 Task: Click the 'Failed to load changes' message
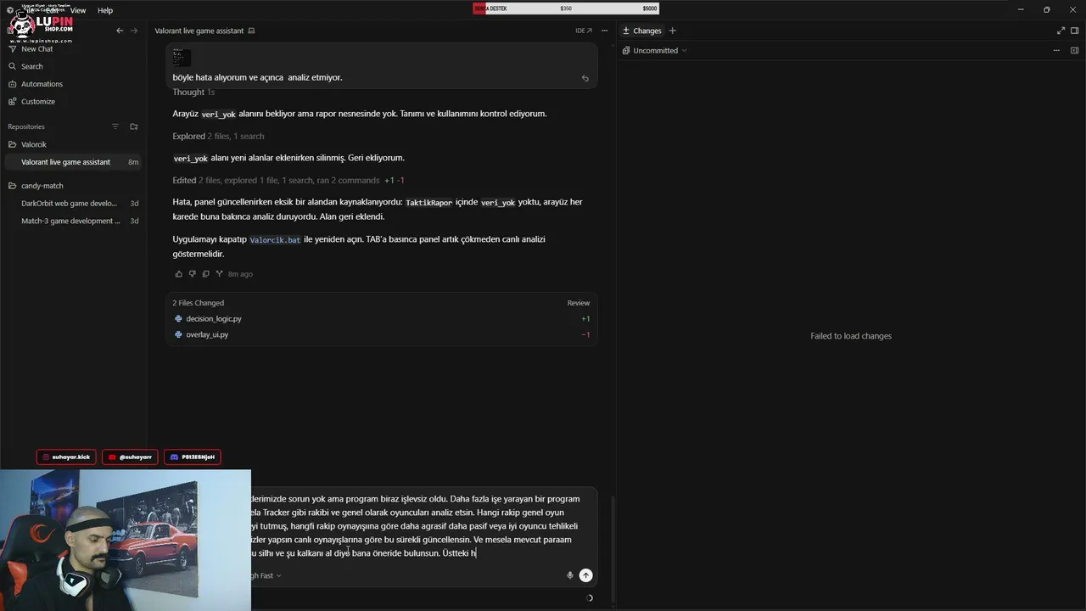[851, 336]
